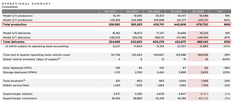
Task: Click 'of which subject to operating lease accounting'
Action: pos(37,46)
